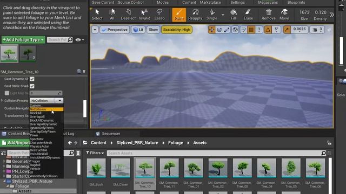Click the surface snapping icon
Screen dimensions: 346x194
pos(244,30)
